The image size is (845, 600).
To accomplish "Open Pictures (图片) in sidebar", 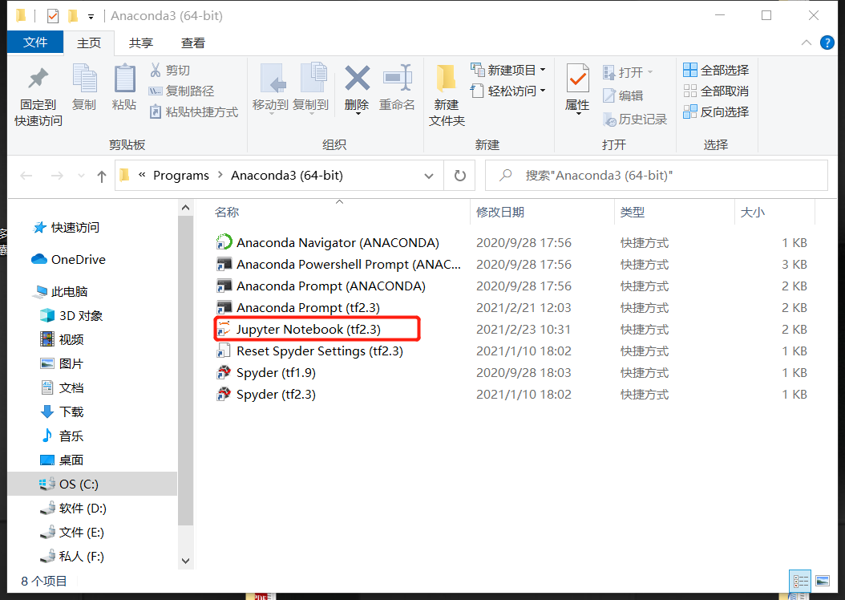I will [62, 364].
